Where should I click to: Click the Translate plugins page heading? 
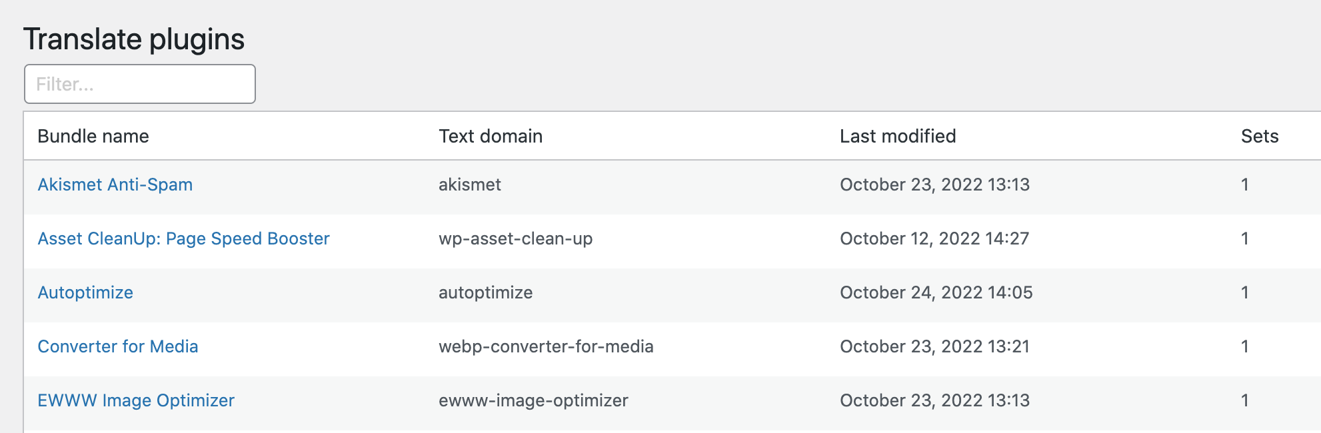(134, 39)
